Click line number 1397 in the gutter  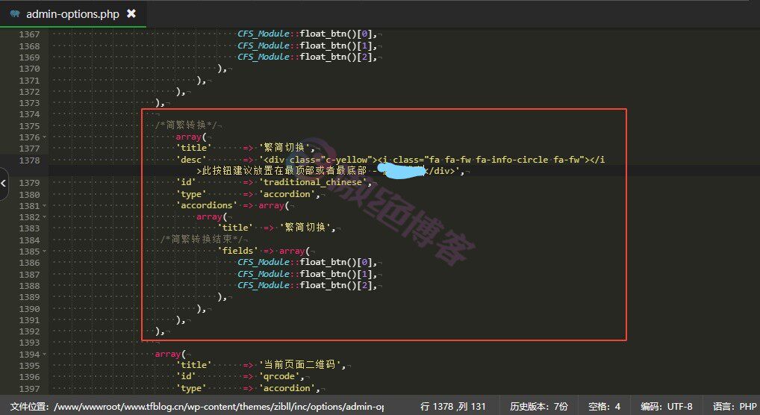coord(30,389)
